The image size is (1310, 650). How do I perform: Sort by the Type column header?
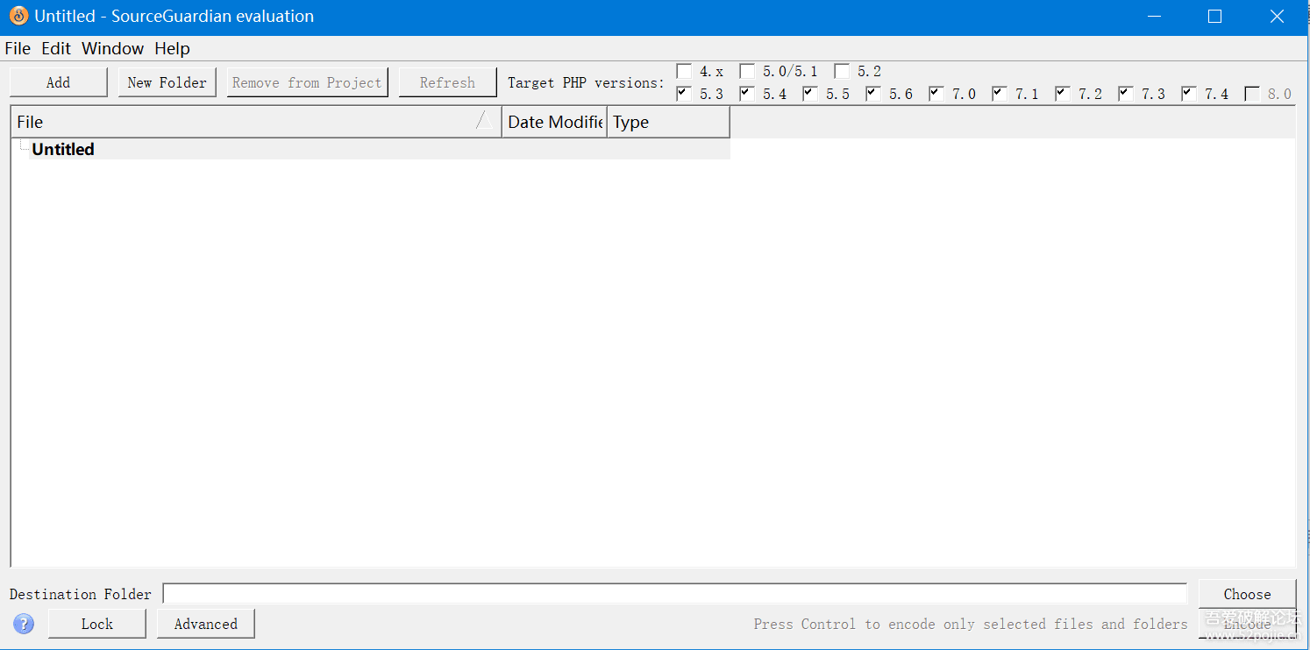(668, 122)
